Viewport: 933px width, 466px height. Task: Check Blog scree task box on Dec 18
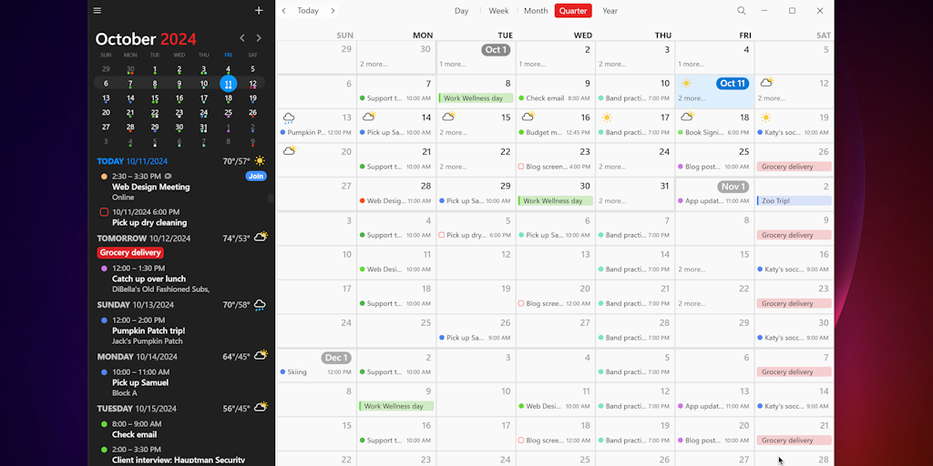coord(521,441)
